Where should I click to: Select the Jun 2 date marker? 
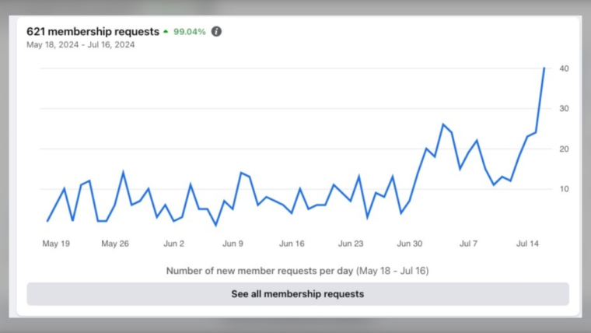pos(173,244)
